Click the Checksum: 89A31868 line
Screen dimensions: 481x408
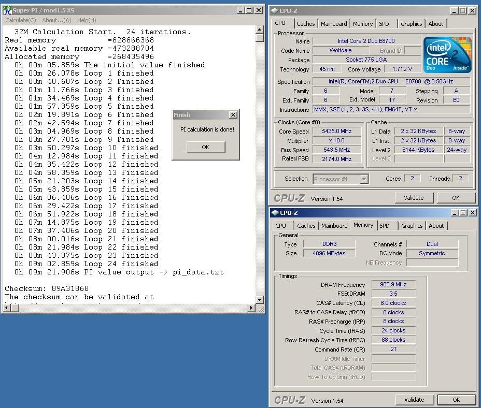[x=47, y=288]
